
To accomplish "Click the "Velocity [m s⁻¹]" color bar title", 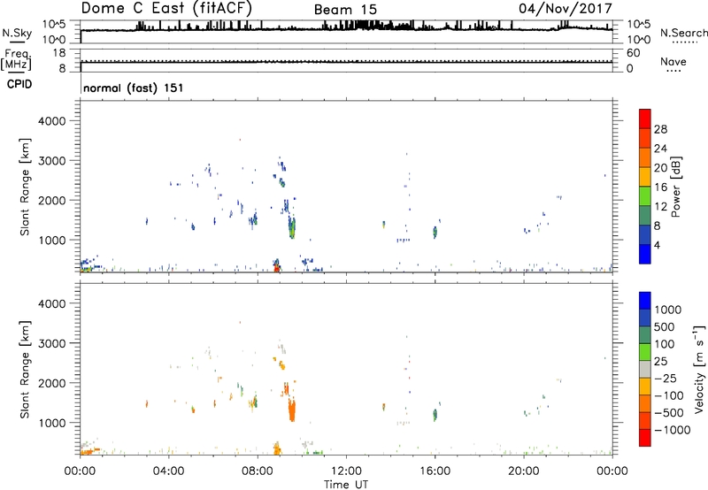I will [x=699, y=369].
